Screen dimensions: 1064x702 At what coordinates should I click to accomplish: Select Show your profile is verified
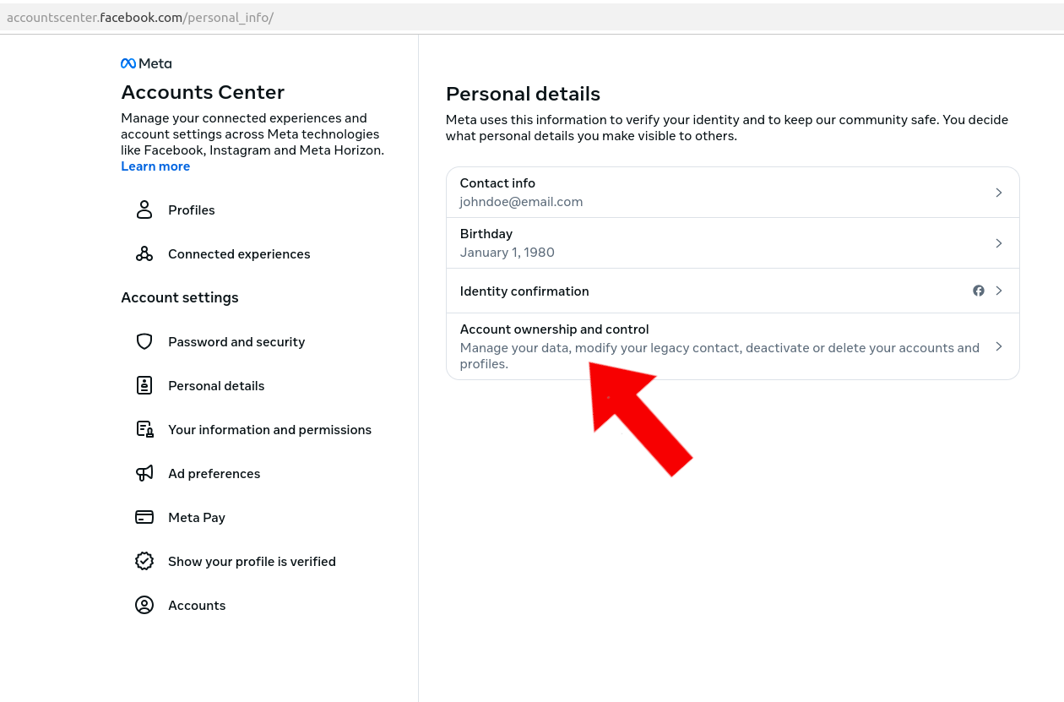252,561
